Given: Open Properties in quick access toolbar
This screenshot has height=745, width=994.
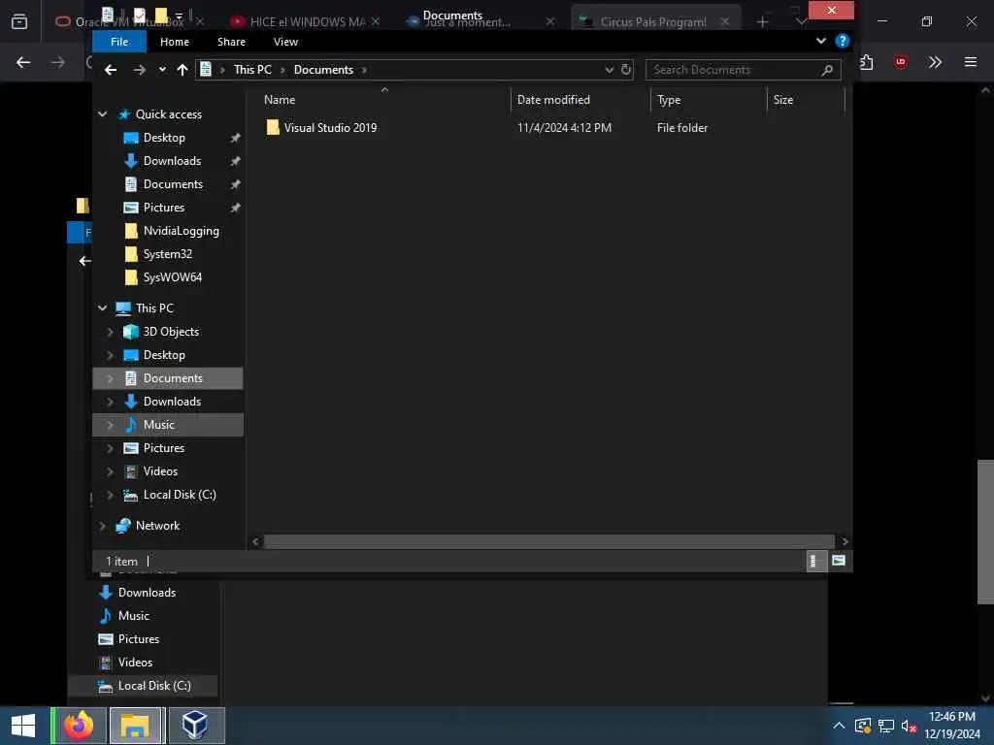Looking at the screenshot, I should click(x=140, y=15).
